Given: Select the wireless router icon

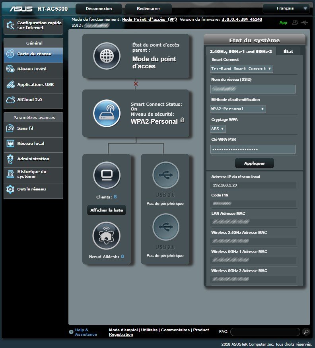Looking at the screenshot, I should 107,113.
